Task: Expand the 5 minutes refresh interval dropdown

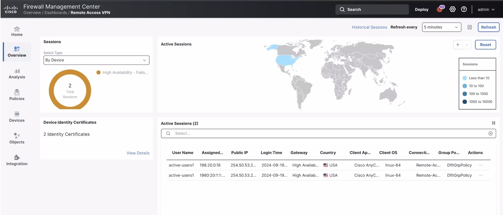Action: (441, 27)
